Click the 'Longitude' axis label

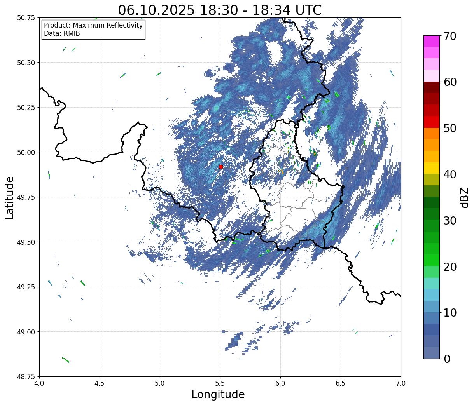[x=218, y=394]
